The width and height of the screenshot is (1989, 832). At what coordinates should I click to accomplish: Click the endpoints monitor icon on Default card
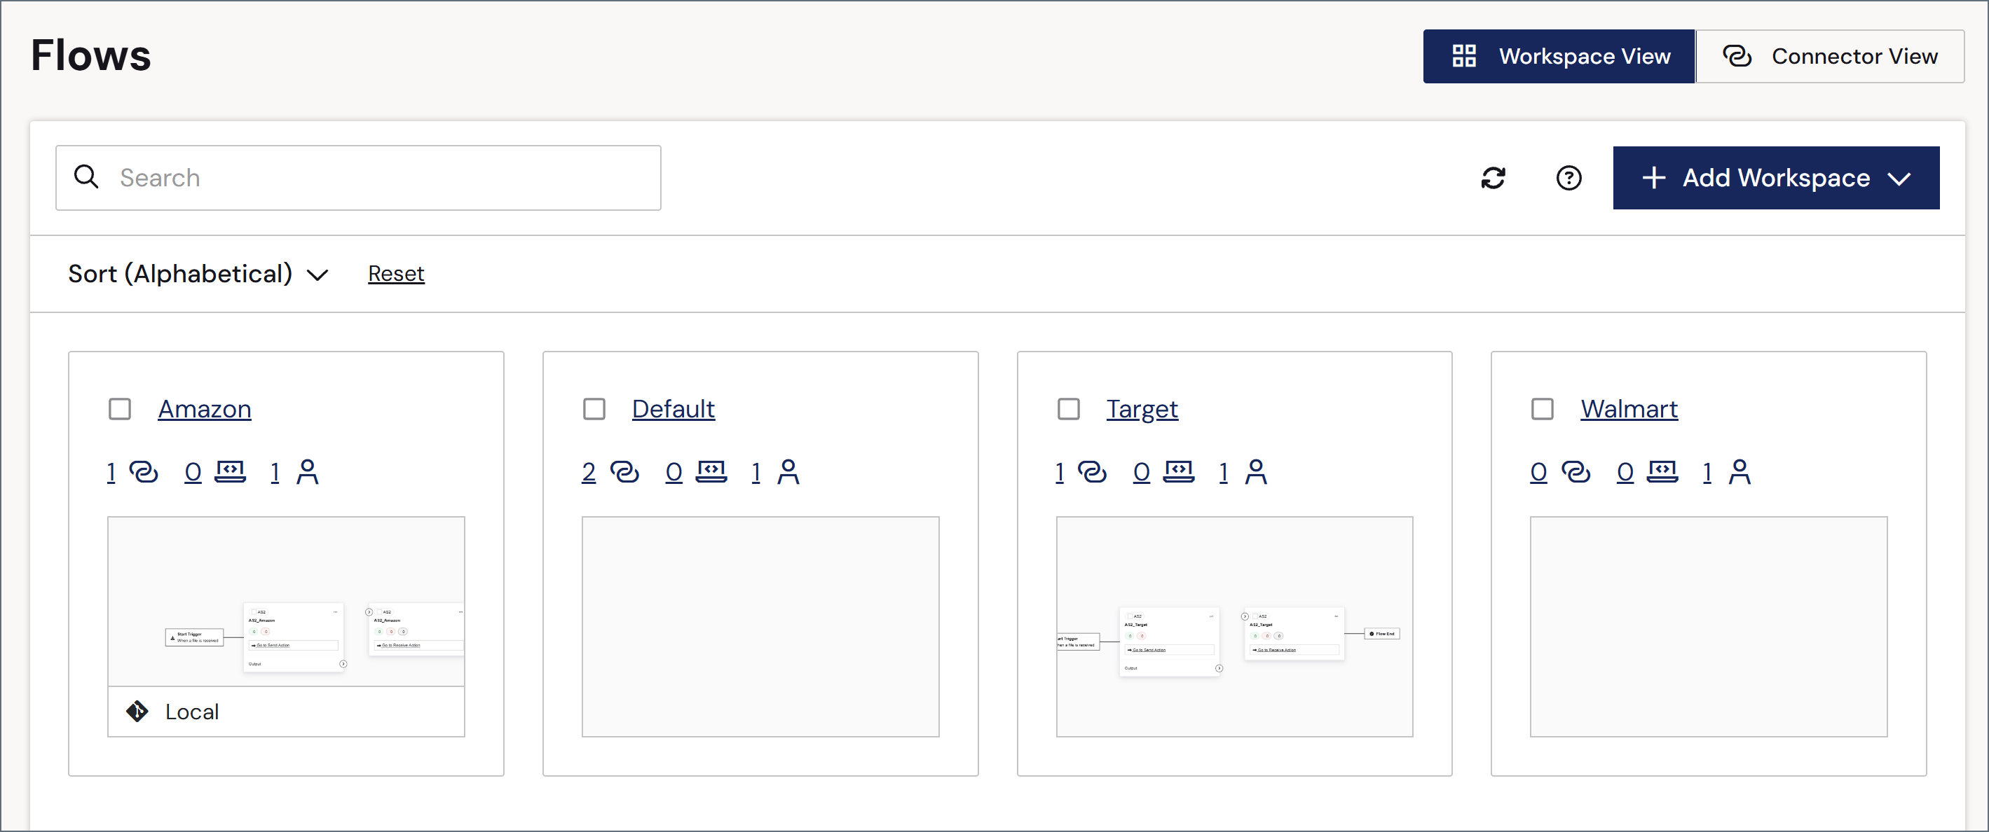click(711, 471)
